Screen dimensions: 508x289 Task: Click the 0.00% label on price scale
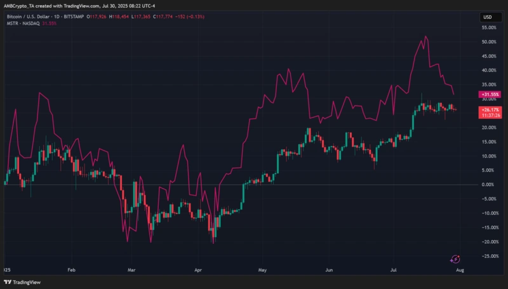coord(488,184)
